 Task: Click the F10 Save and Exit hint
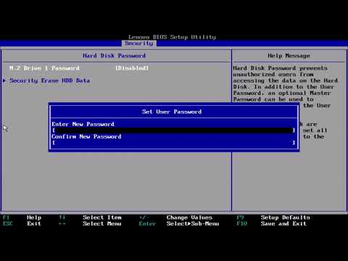pos(272,223)
